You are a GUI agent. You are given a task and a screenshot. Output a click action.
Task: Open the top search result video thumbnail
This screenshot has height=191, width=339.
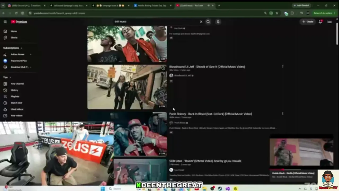(x=127, y=44)
